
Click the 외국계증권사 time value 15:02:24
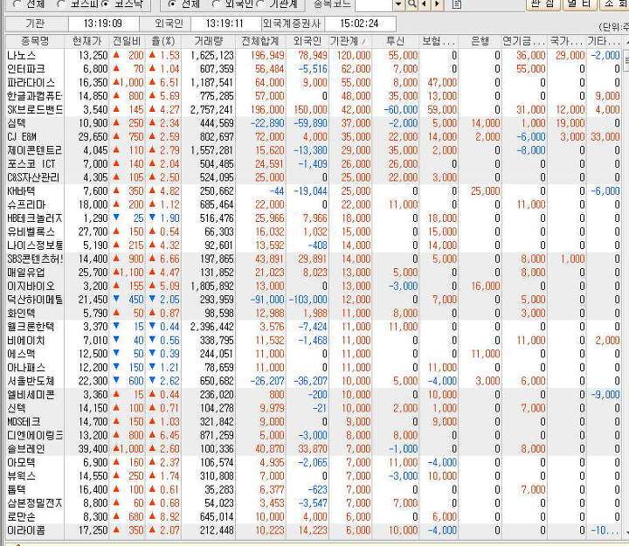pyautogui.click(x=360, y=24)
